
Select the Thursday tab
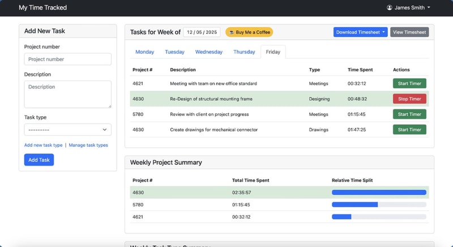(244, 52)
